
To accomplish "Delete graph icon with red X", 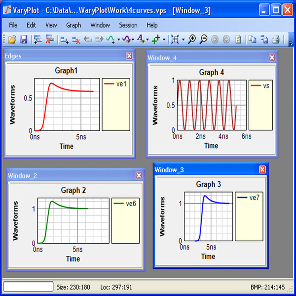I will click(x=76, y=40).
